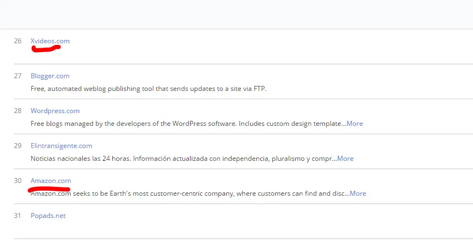Click rank number 31
Image resolution: width=473 pixels, height=244 pixels.
pos(18,216)
